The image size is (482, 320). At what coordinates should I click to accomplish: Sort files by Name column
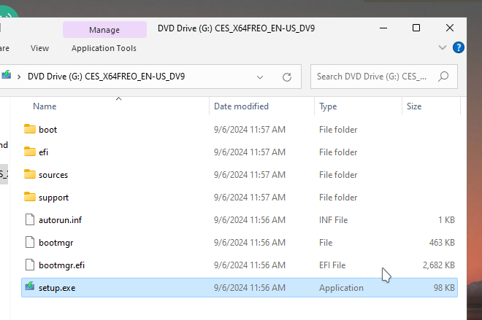[45, 106]
